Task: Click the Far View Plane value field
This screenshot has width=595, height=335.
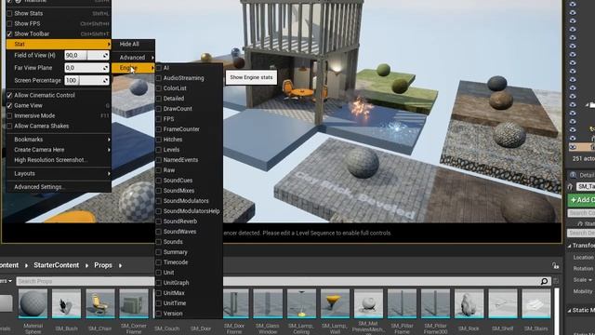Action: (x=86, y=68)
